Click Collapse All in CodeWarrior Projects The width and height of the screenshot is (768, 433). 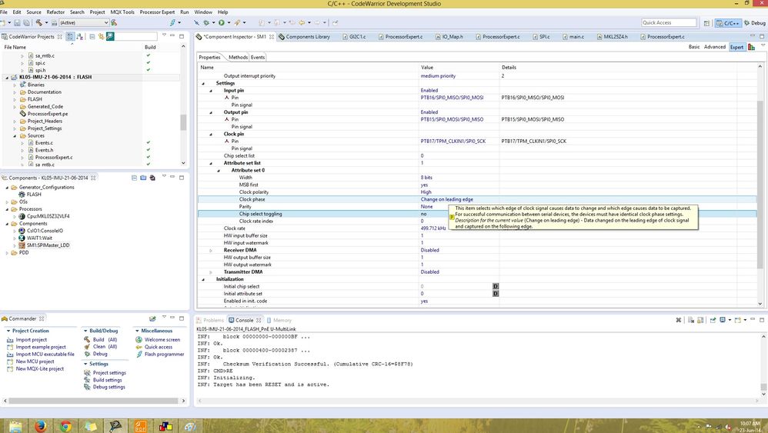coord(92,37)
